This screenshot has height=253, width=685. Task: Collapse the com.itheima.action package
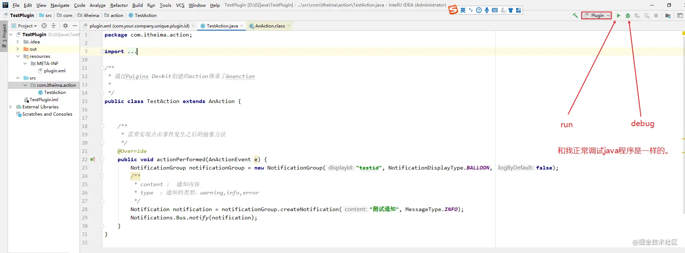tap(25, 85)
